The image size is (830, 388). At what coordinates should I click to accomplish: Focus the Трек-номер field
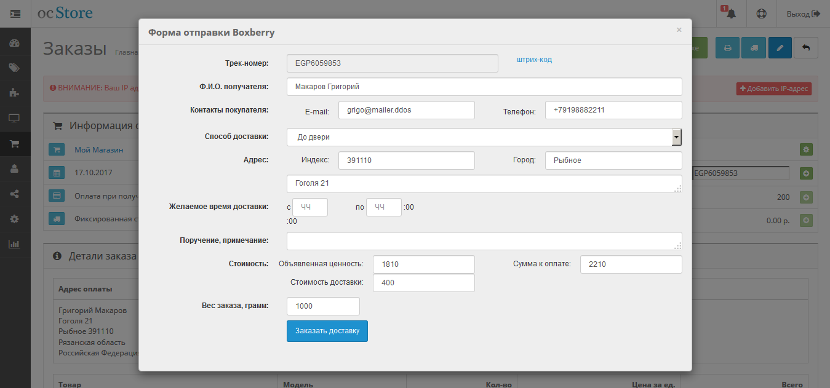click(x=393, y=63)
